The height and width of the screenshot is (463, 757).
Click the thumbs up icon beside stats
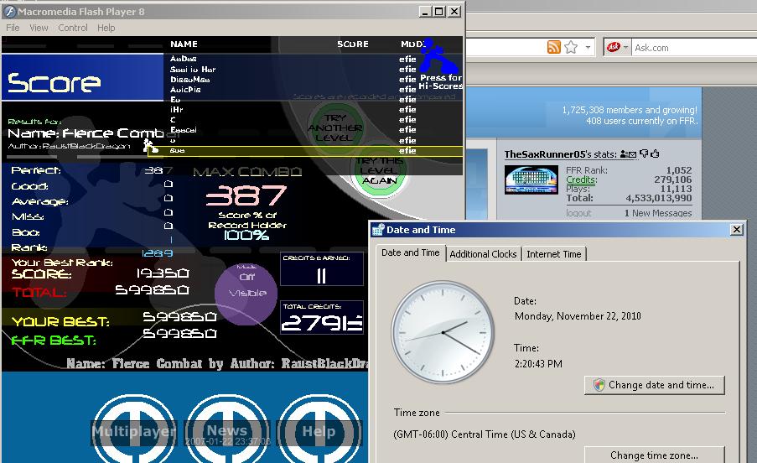(655, 153)
